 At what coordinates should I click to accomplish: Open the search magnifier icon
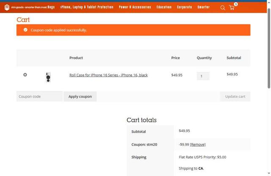(223, 8)
